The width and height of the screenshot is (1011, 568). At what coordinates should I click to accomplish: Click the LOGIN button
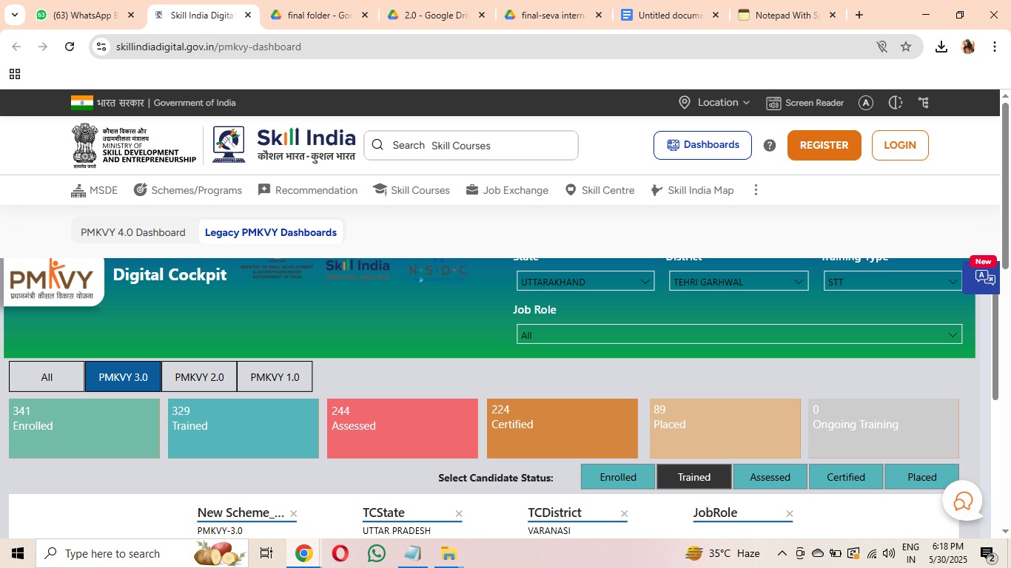coord(900,145)
